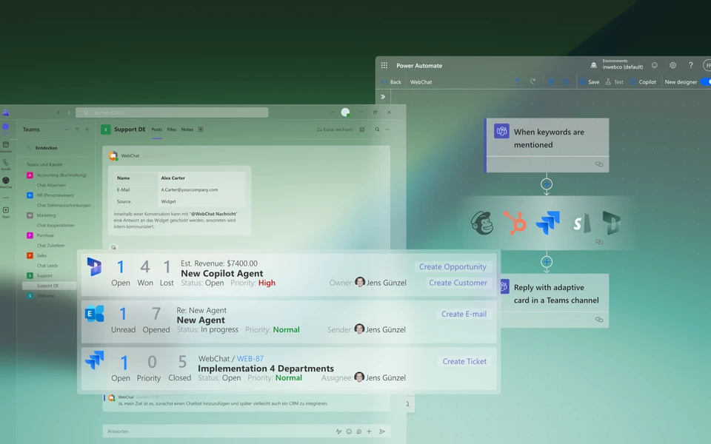Open the 'Chat Leads' channel
The image size is (711, 444).
(47, 266)
